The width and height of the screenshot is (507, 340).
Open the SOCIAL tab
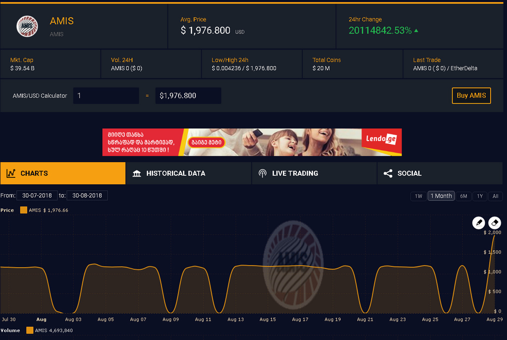coord(440,173)
